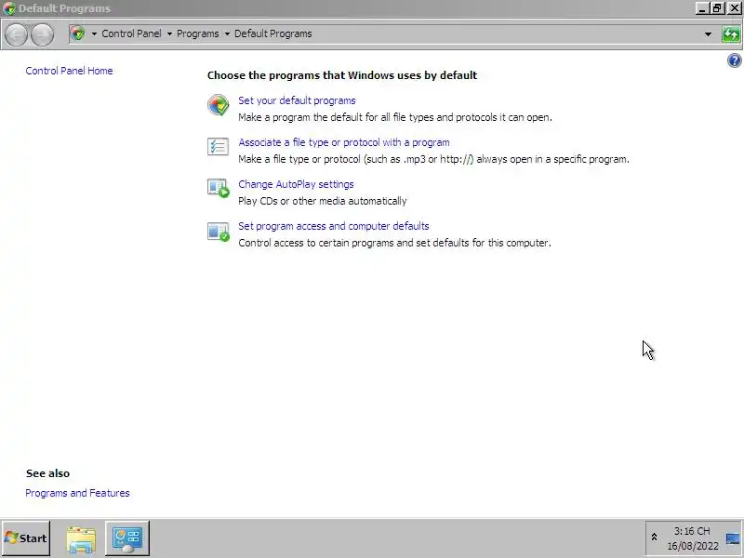Minimize the Default Programs window

(x=702, y=8)
